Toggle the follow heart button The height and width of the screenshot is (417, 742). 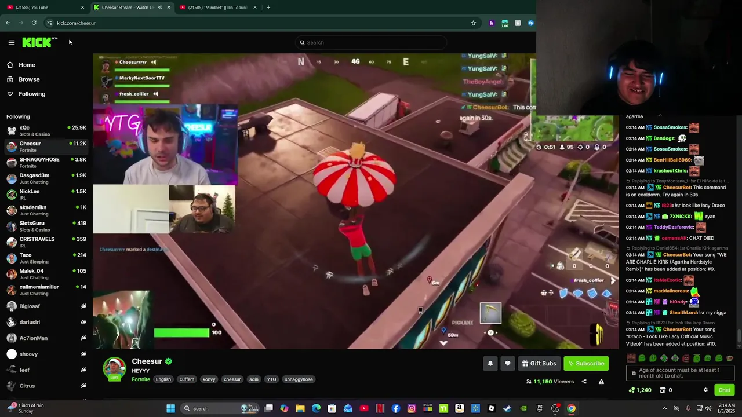508,363
